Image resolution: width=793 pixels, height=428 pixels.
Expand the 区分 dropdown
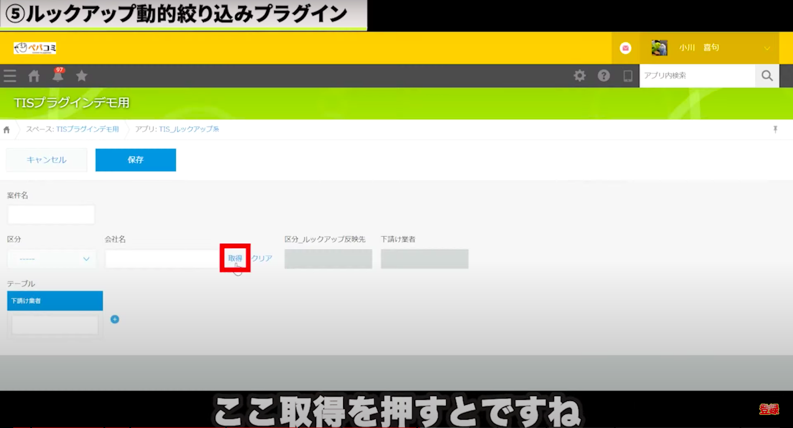[52, 259]
